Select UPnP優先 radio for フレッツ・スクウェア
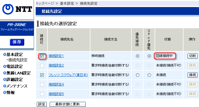Image resolution: width=199 pixels, height=107 pixels. tap(149, 75)
